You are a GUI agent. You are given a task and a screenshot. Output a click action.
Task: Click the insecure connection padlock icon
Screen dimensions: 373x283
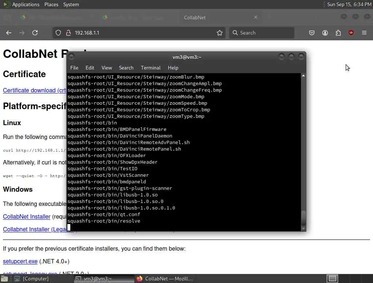(x=68, y=33)
